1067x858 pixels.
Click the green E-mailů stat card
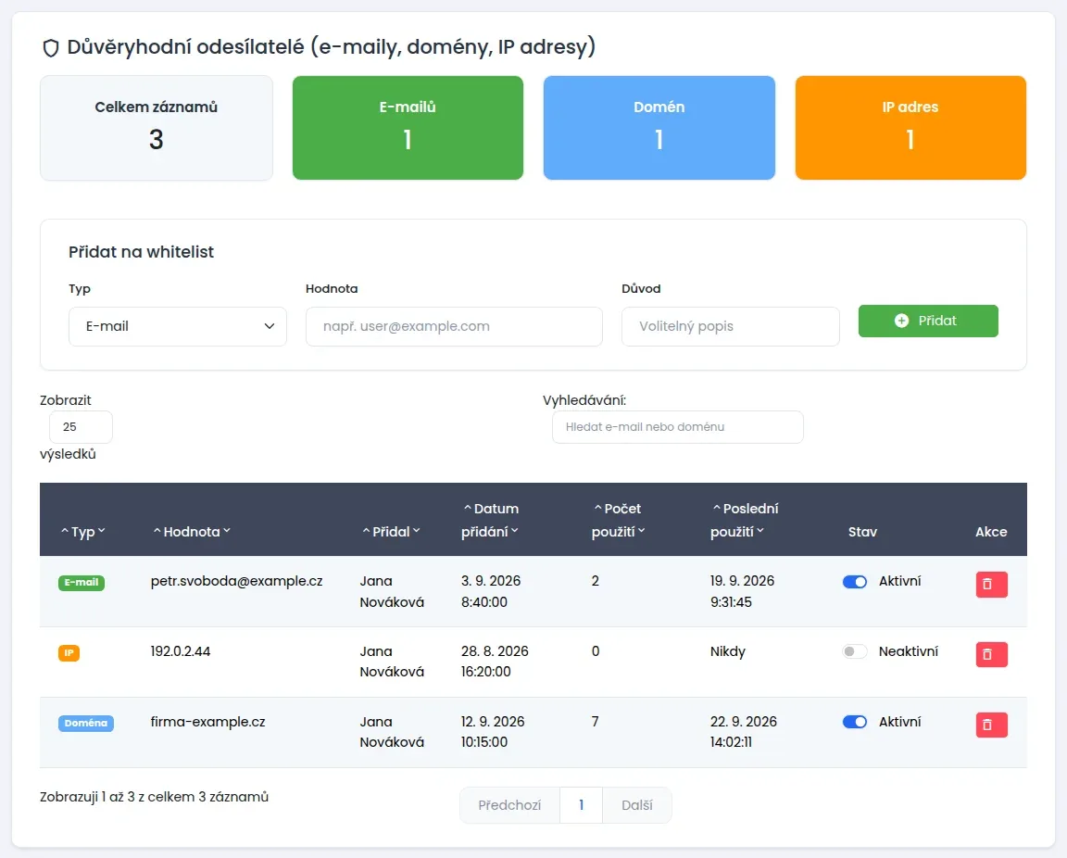[x=408, y=128]
